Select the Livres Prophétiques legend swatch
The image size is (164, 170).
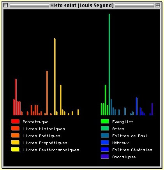coord(15,143)
